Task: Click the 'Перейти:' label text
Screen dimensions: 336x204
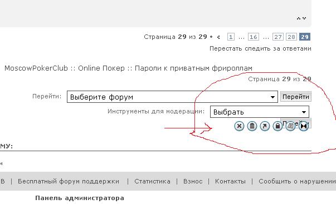Action: click(x=47, y=96)
